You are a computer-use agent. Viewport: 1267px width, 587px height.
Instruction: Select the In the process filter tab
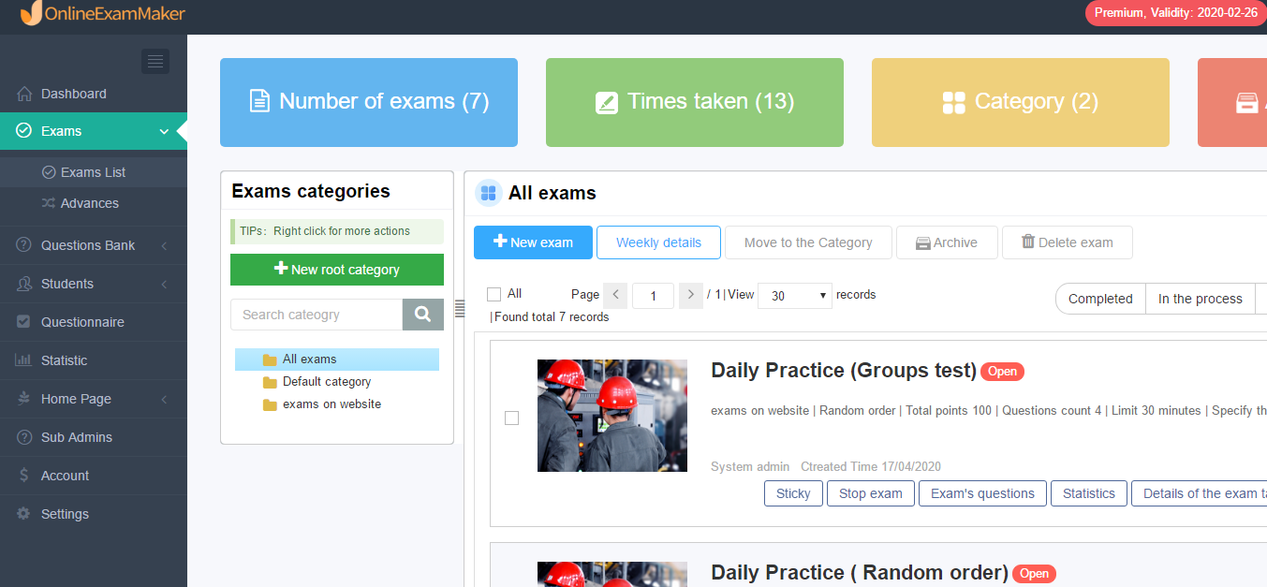1201,299
